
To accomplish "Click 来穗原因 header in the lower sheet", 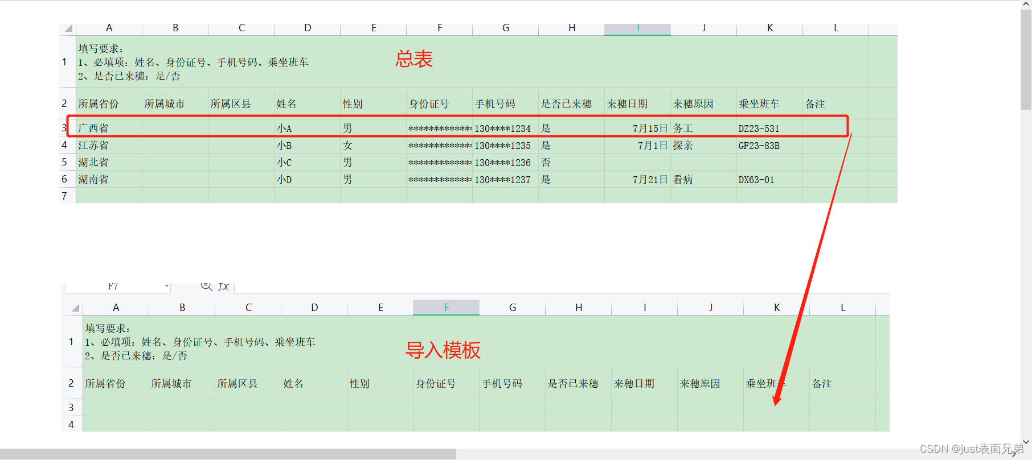I will click(x=710, y=383).
